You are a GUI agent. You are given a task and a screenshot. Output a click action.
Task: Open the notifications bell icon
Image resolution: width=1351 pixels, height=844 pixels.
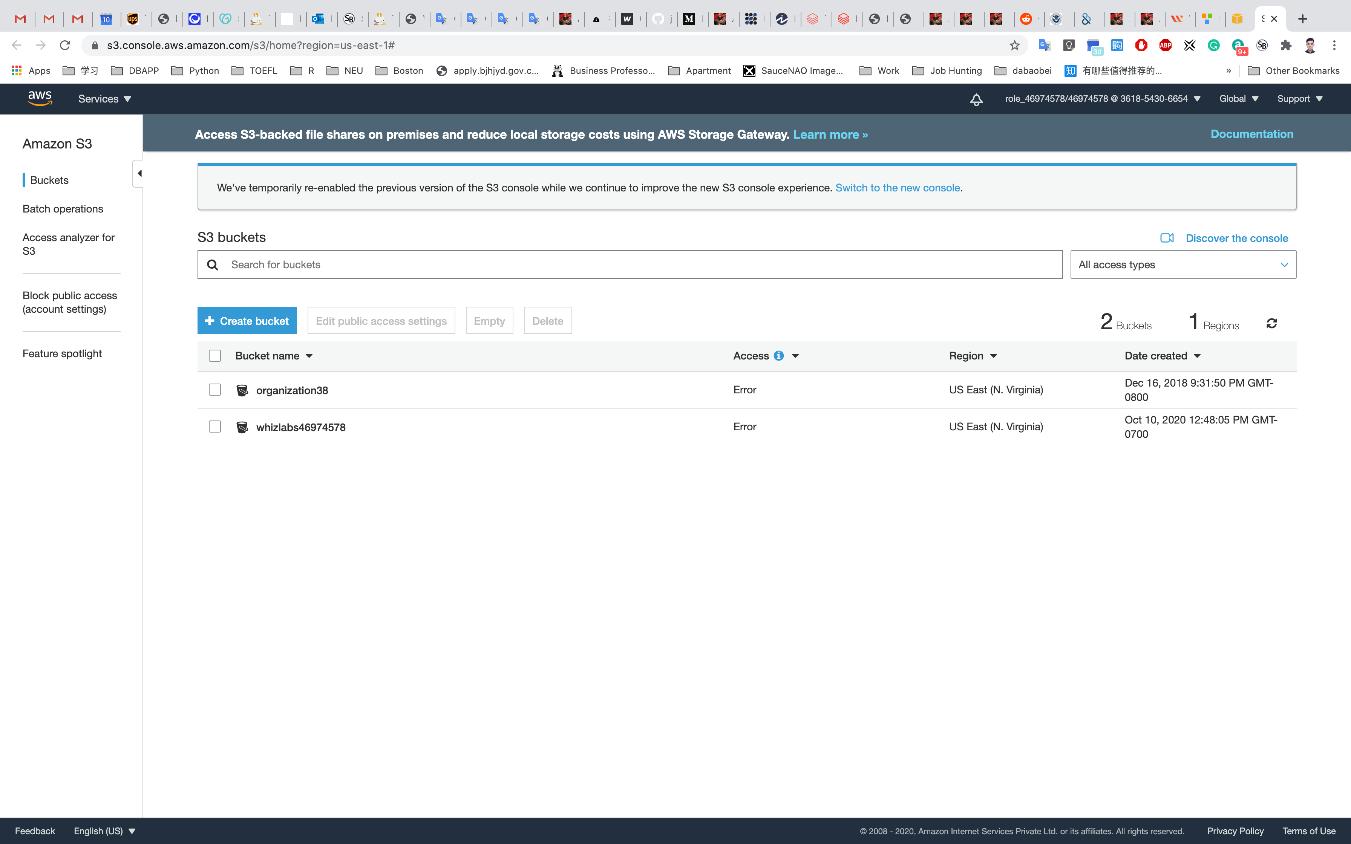click(x=976, y=99)
